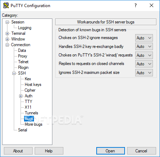Open the Host keys settings page
This screenshot has width=160, height=157.
point(33,85)
